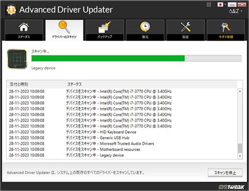This screenshot has width=249, height=191.
Task: Click the ステータス column header
Action: [75, 84]
